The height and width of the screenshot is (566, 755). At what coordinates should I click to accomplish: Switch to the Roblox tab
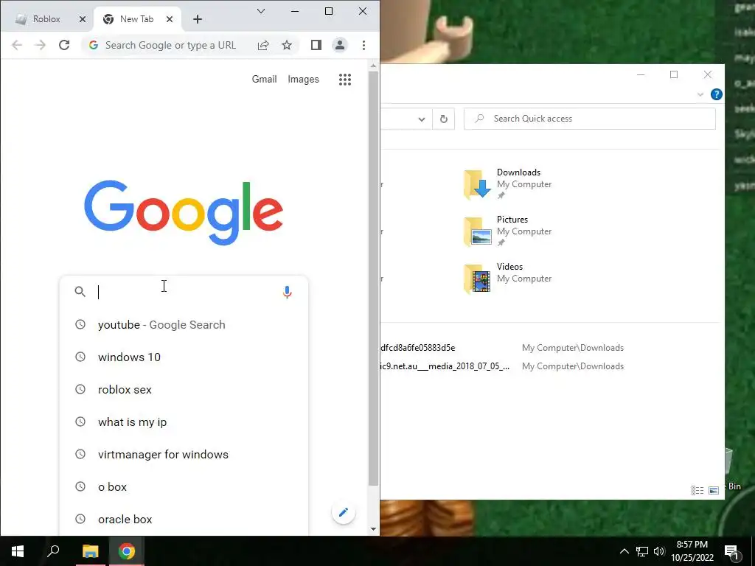click(x=46, y=19)
